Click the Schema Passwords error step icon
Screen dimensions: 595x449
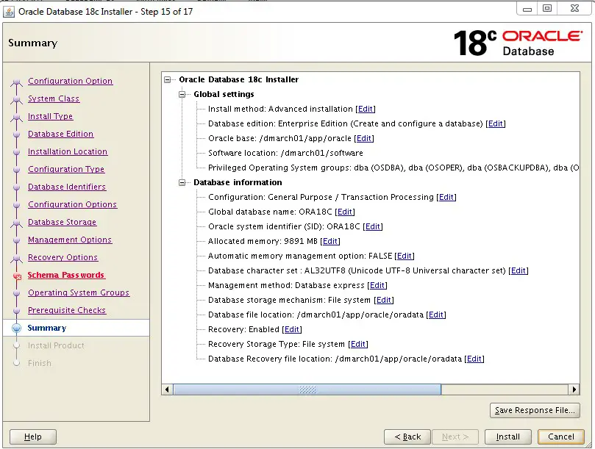pos(17,276)
